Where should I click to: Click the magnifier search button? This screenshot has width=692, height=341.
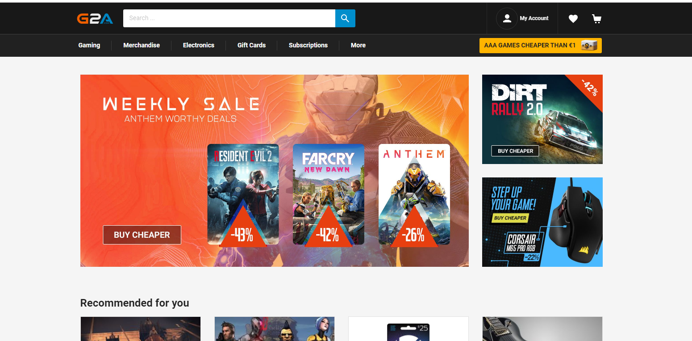click(x=345, y=18)
